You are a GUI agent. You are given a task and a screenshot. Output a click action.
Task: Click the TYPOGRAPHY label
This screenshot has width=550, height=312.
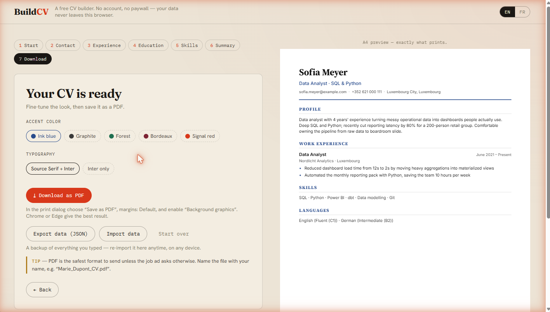tap(41, 154)
